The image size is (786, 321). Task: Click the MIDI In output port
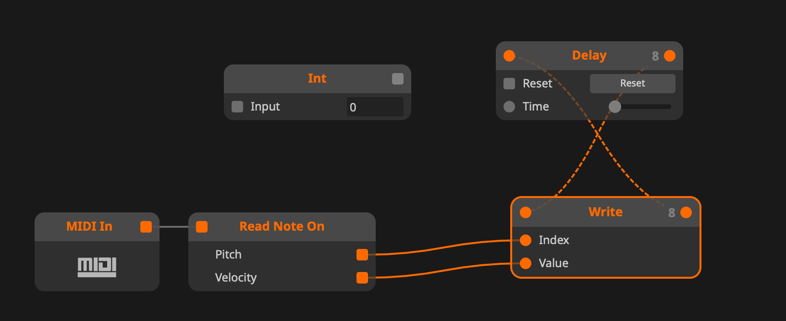click(x=146, y=227)
